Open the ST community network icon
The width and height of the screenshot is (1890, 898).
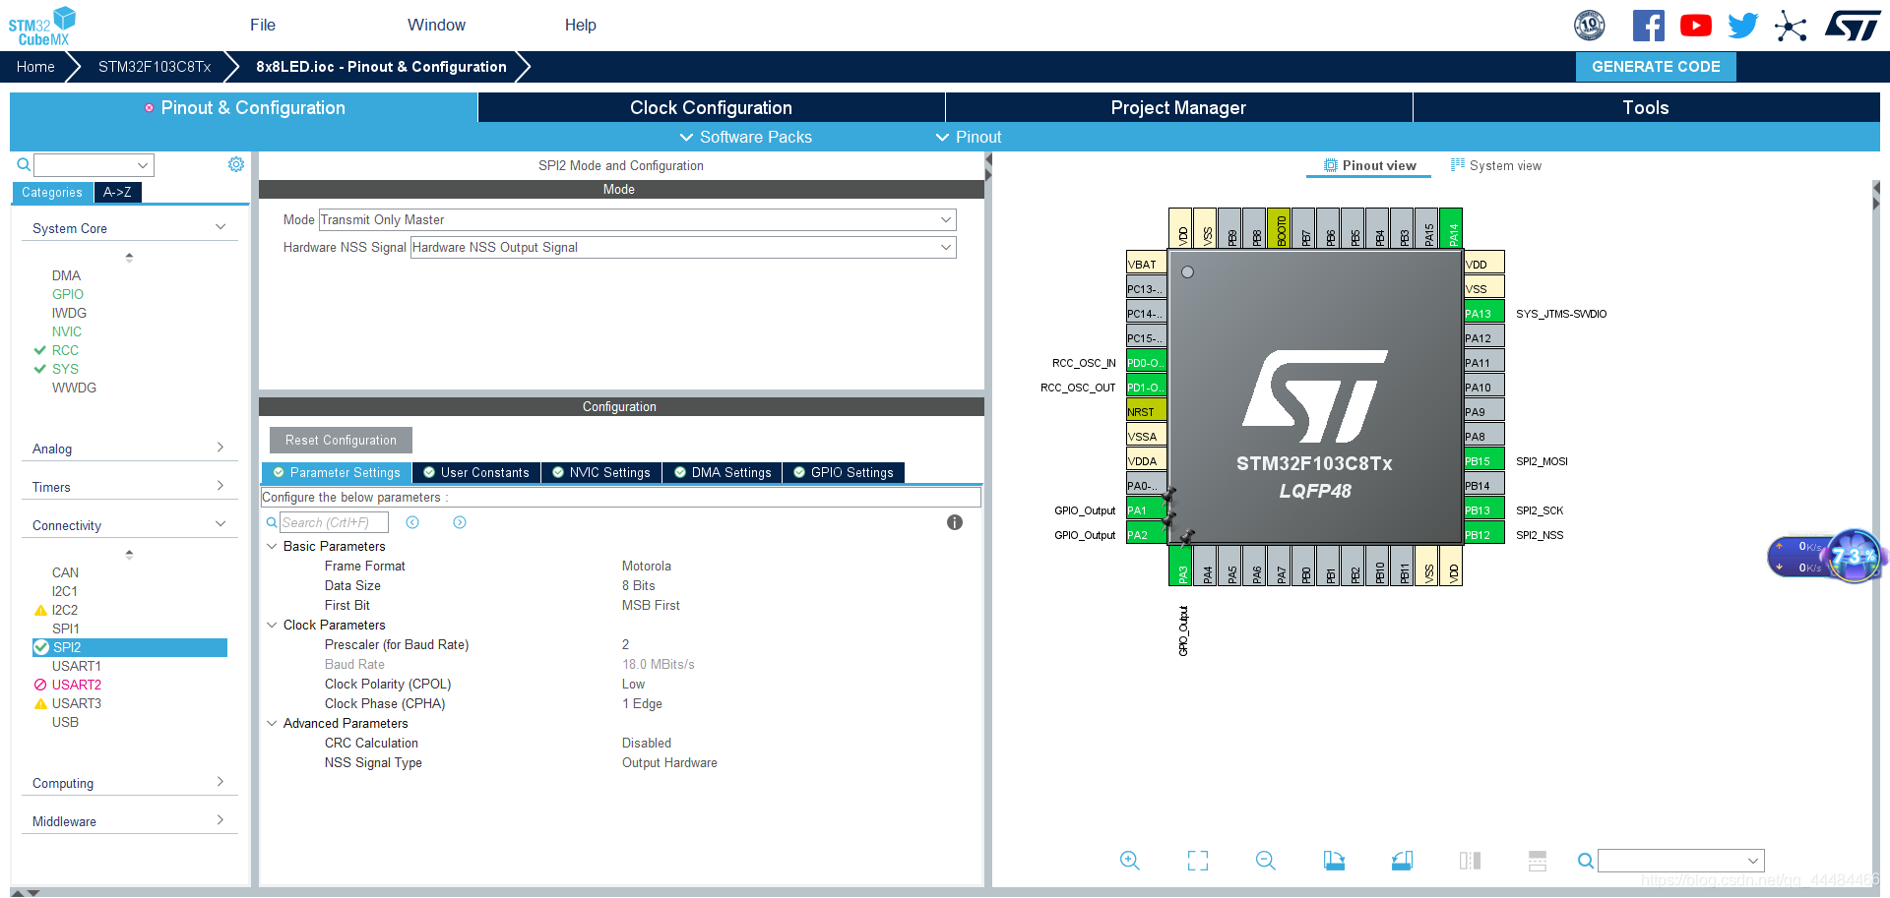[1791, 26]
